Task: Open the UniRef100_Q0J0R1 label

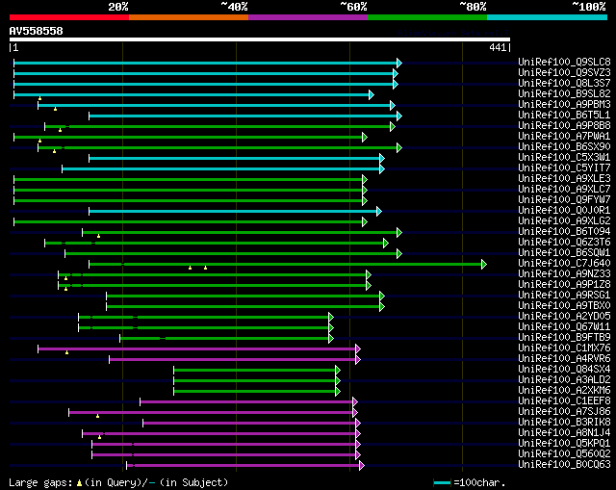Action: tap(564, 211)
